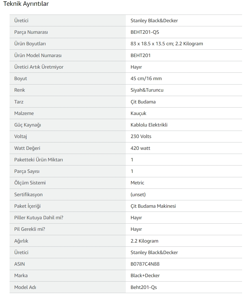Select the Kauçuk material value
The height and width of the screenshot is (295, 244).
click(138, 113)
